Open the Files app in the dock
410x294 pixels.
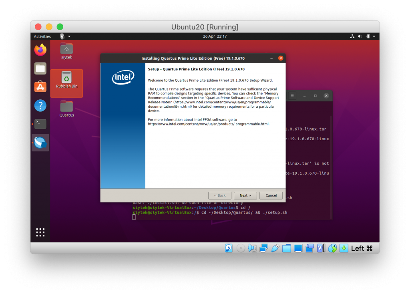(40, 68)
